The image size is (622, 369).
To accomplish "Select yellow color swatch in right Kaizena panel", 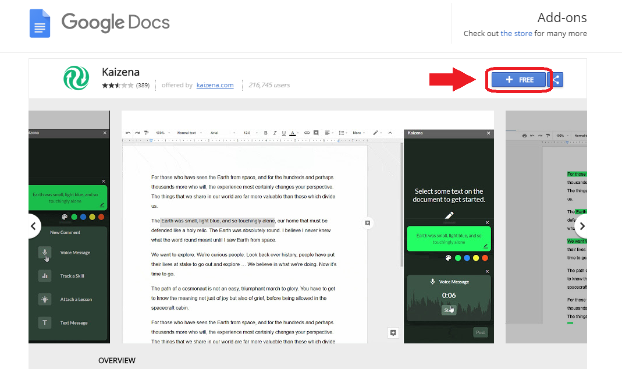I will [476, 258].
